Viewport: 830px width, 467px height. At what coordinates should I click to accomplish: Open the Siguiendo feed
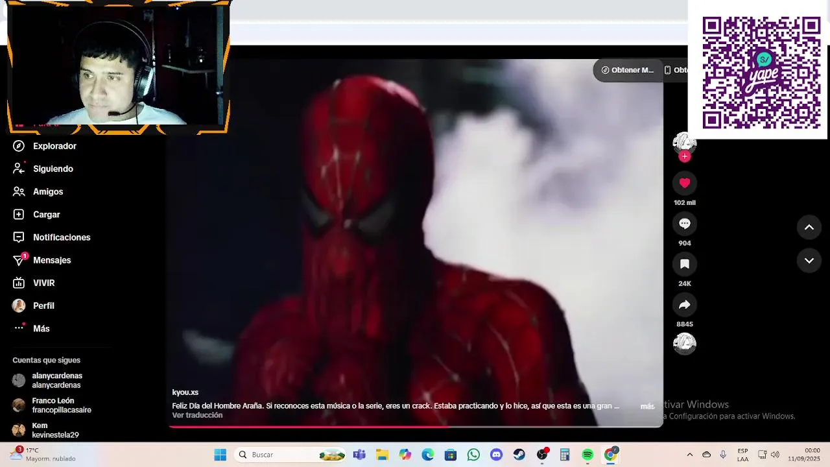pyautogui.click(x=43, y=169)
